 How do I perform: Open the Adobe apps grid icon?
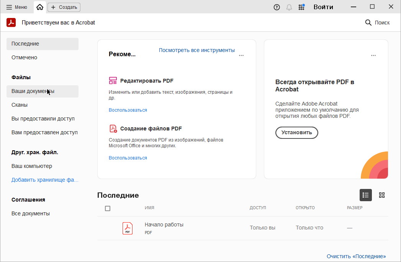(x=301, y=7)
